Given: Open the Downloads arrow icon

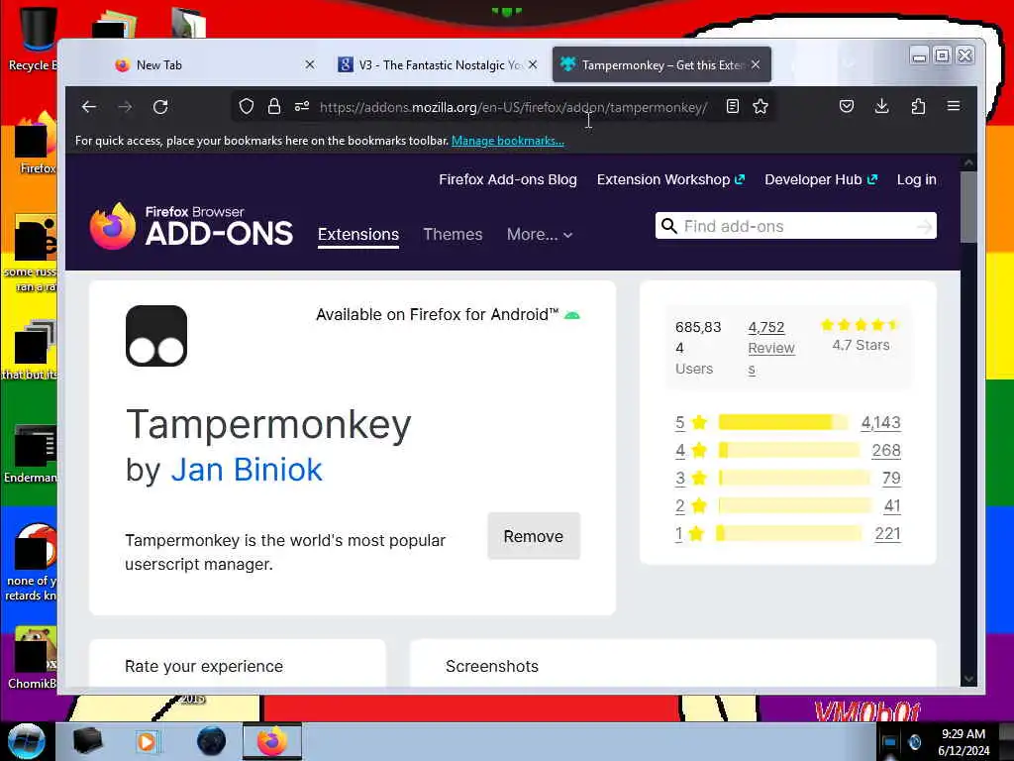Looking at the screenshot, I should (881, 106).
